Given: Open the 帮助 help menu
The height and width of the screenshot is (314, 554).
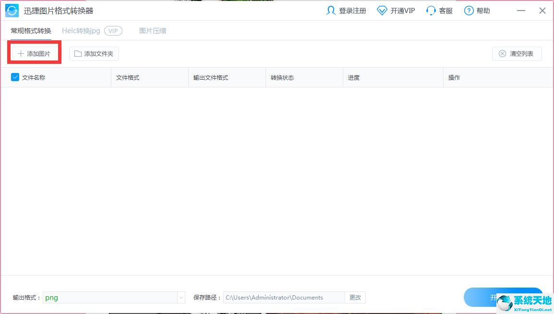Looking at the screenshot, I should click(x=477, y=11).
